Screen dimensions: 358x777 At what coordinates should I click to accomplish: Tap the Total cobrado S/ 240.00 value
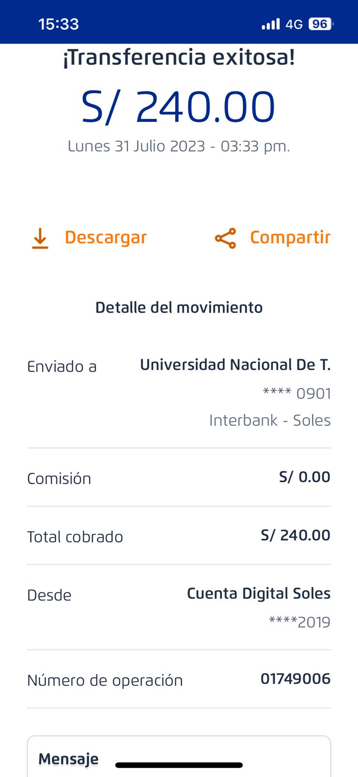(x=296, y=535)
